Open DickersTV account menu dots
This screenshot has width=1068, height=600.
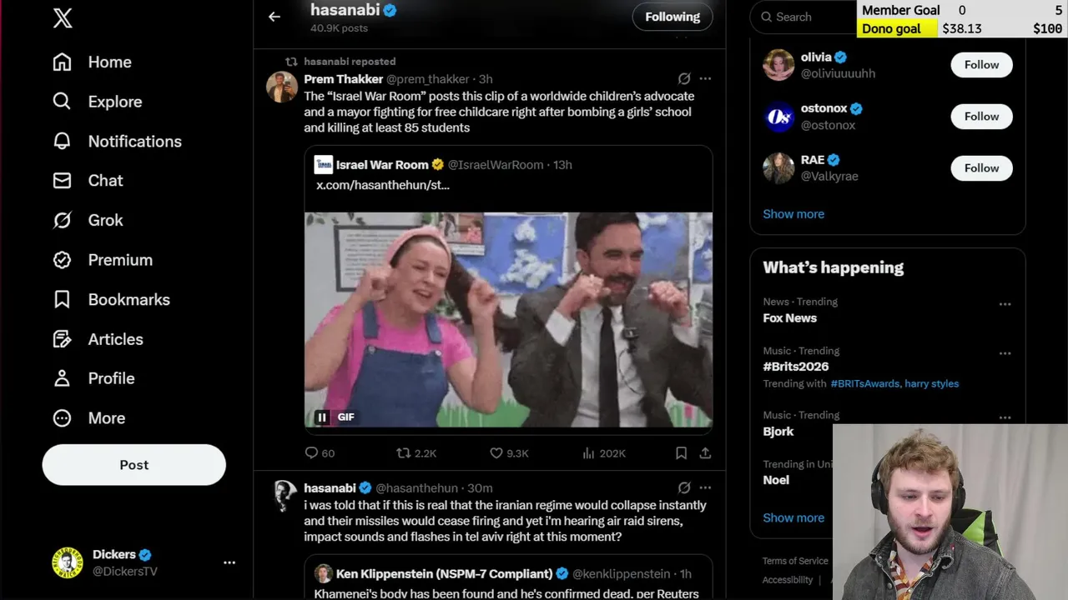pos(229,562)
